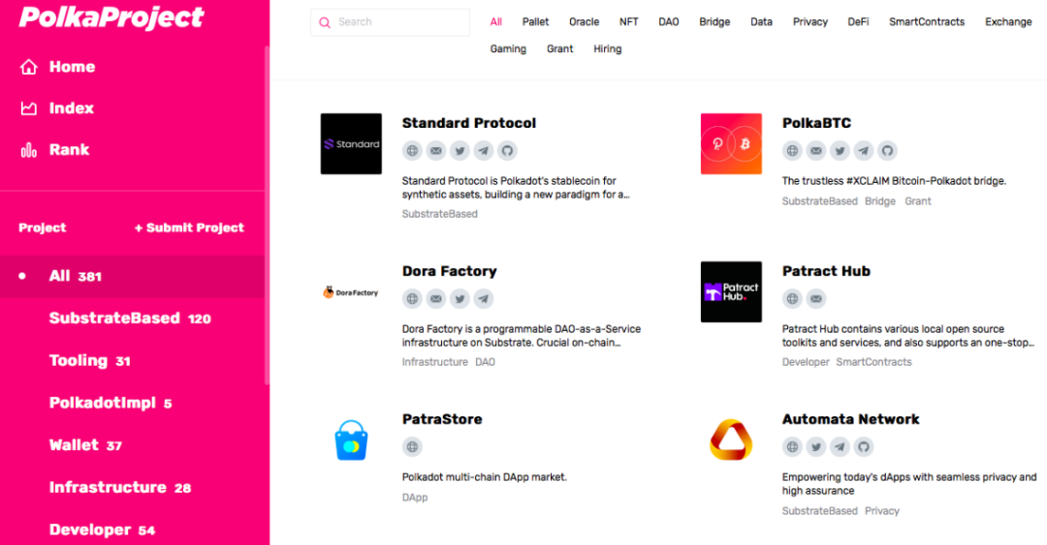Click PolkaBTC's Telegram icon
Screen dimensions: 1047x545
click(864, 151)
